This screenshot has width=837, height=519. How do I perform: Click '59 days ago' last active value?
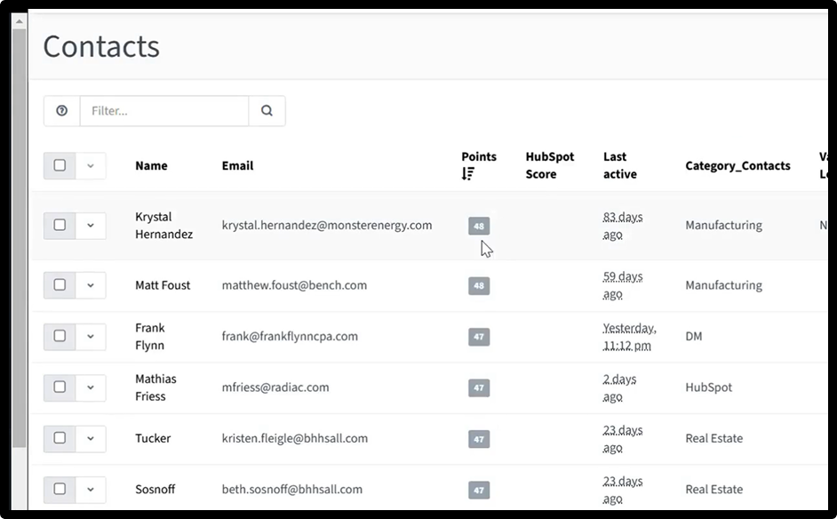(622, 285)
